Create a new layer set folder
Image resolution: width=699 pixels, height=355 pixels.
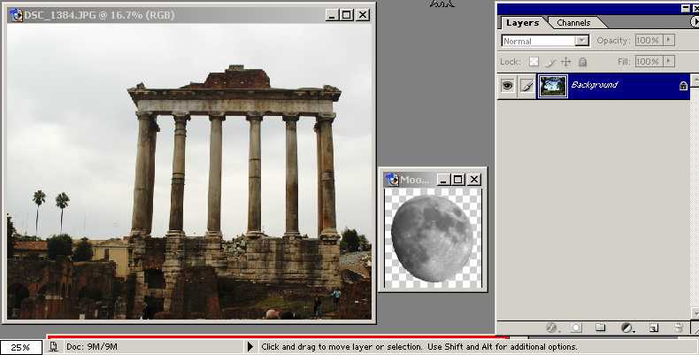tap(600, 328)
